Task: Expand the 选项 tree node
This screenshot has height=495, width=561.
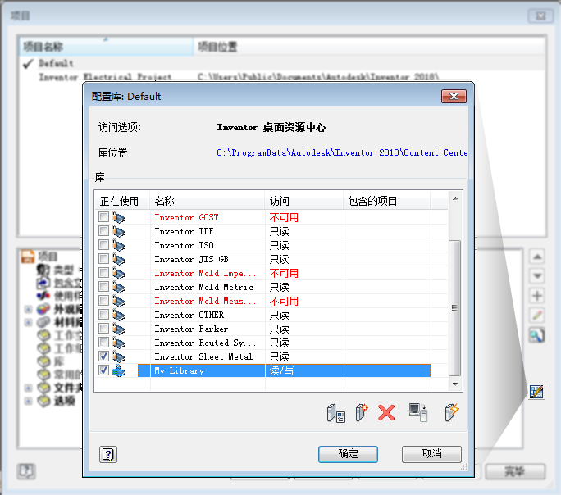Action: [28, 401]
